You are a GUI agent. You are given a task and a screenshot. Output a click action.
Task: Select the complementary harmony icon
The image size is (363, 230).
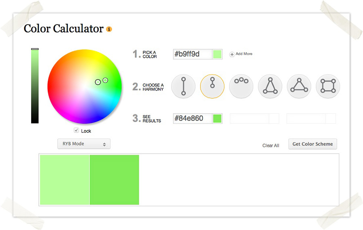[184, 87]
